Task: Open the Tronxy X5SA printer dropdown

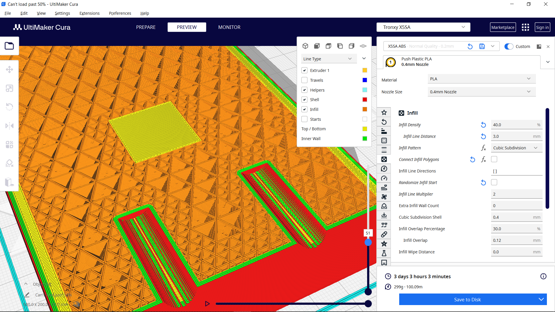Action: [x=423, y=27]
